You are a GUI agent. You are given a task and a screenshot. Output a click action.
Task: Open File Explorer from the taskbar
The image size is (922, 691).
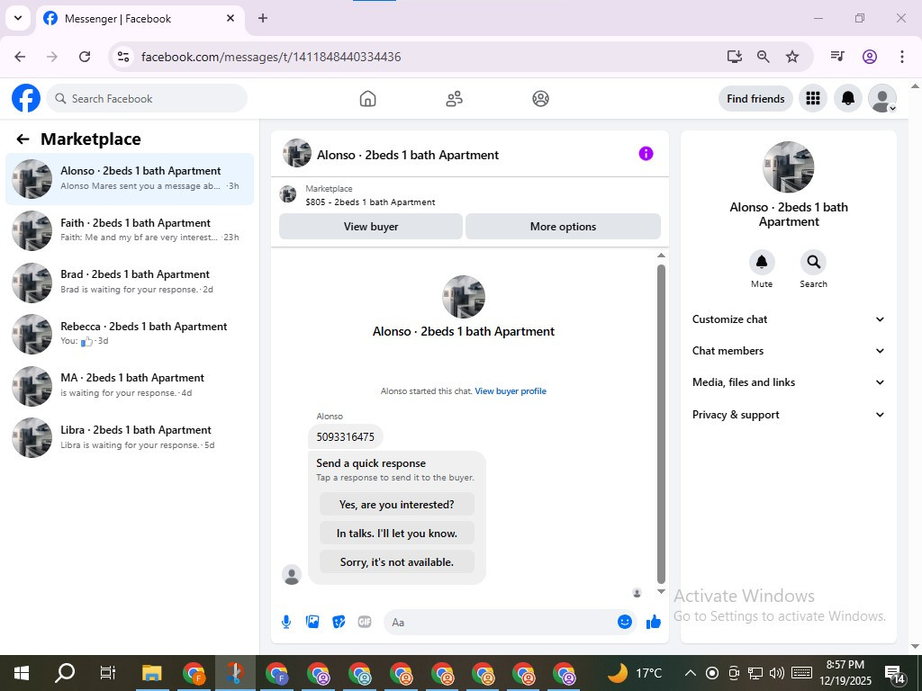click(x=151, y=673)
